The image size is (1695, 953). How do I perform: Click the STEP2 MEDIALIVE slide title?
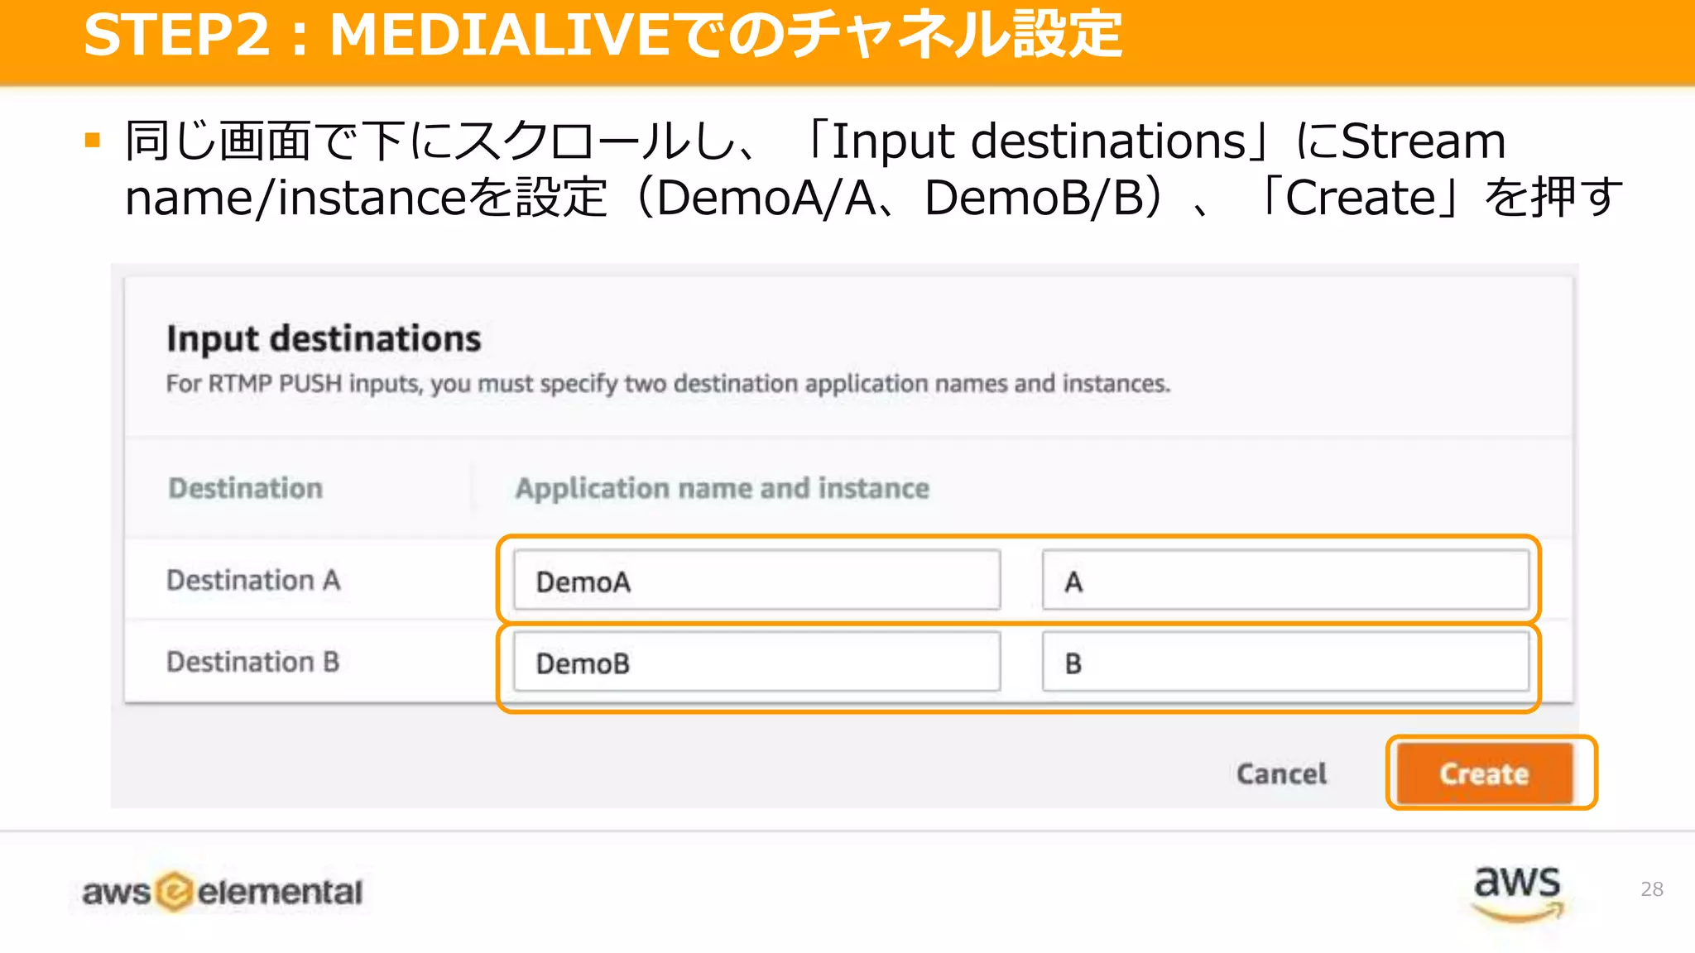point(603,35)
